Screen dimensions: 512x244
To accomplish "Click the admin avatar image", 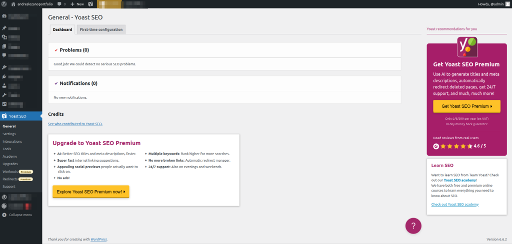I will point(507,4).
